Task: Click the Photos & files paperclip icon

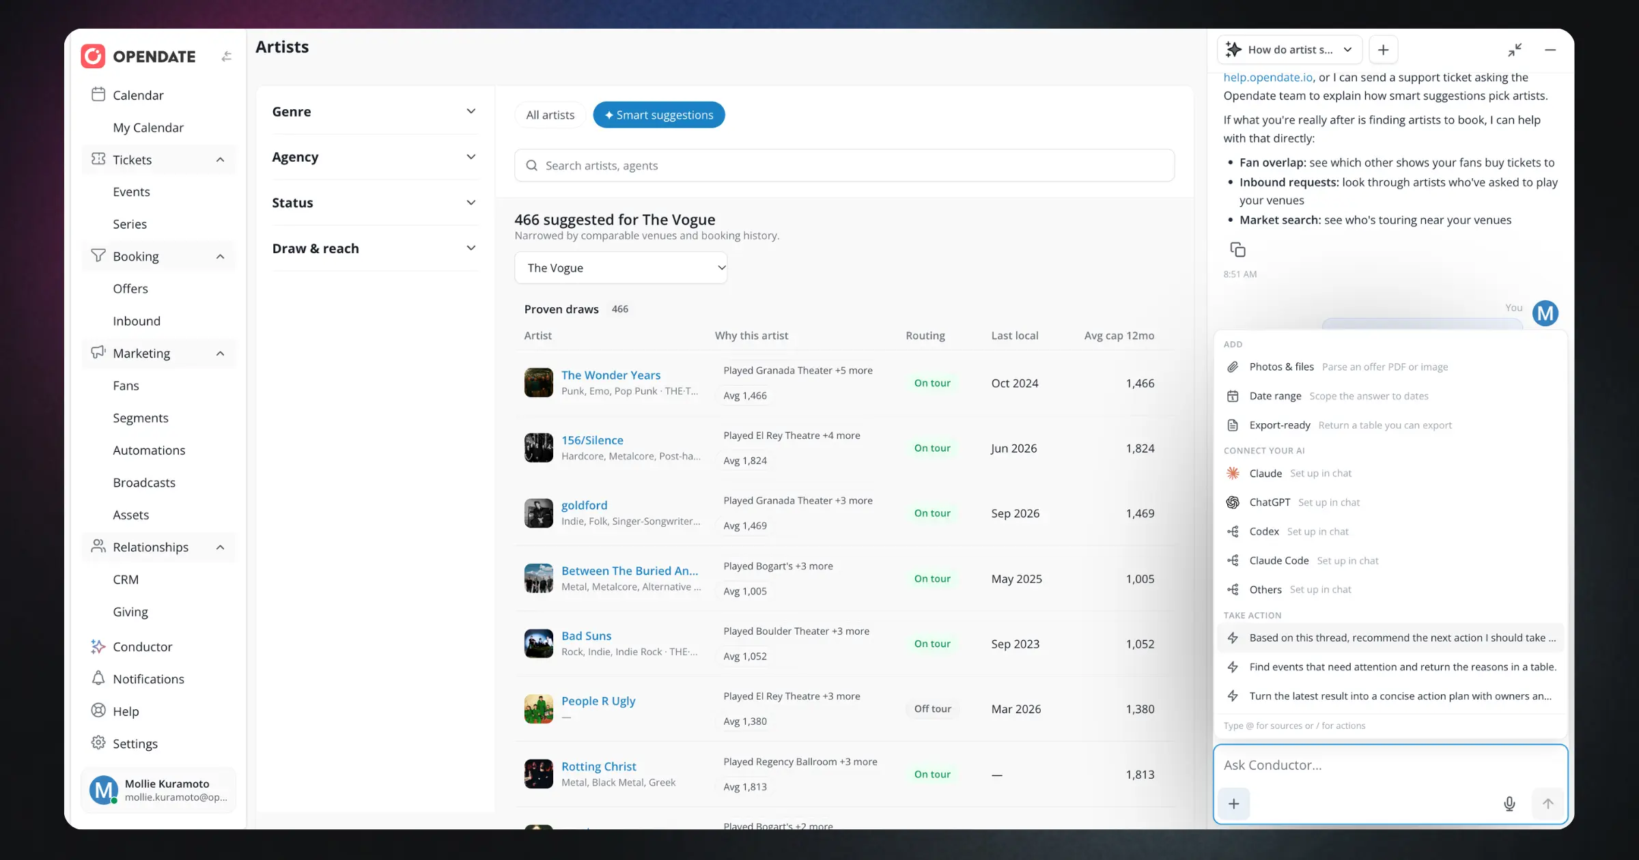Action: [1233, 367]
